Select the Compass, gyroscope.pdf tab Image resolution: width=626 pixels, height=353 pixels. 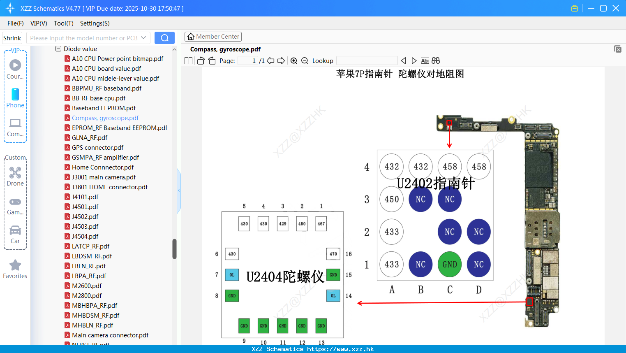coord(225,49)
